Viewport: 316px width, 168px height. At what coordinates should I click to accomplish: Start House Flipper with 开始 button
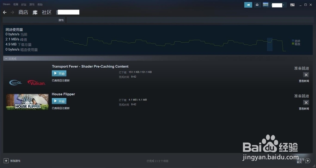pyautogui.click(x=59, y=101)
